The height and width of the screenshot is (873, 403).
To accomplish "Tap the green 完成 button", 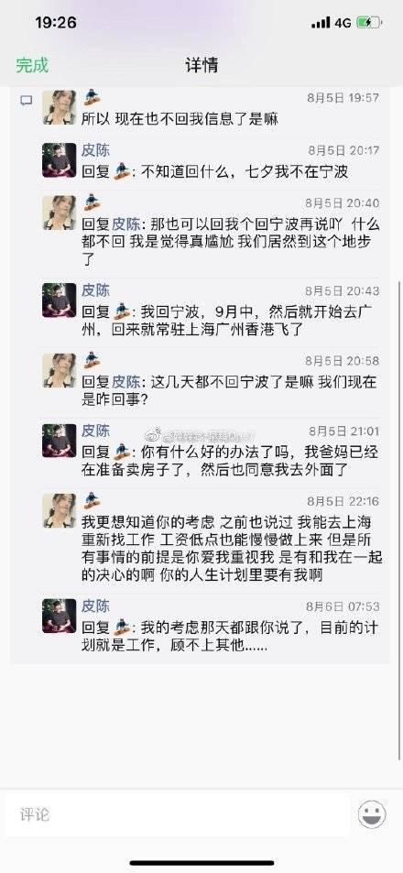I will tap(32, 65).
